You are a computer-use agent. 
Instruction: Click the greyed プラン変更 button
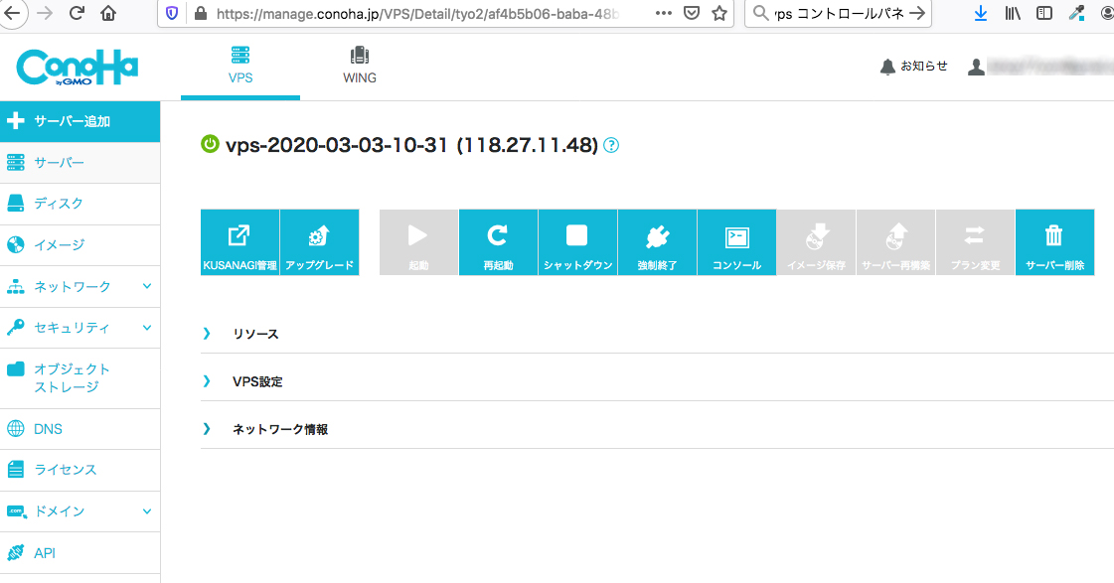[x=976, y=242]
